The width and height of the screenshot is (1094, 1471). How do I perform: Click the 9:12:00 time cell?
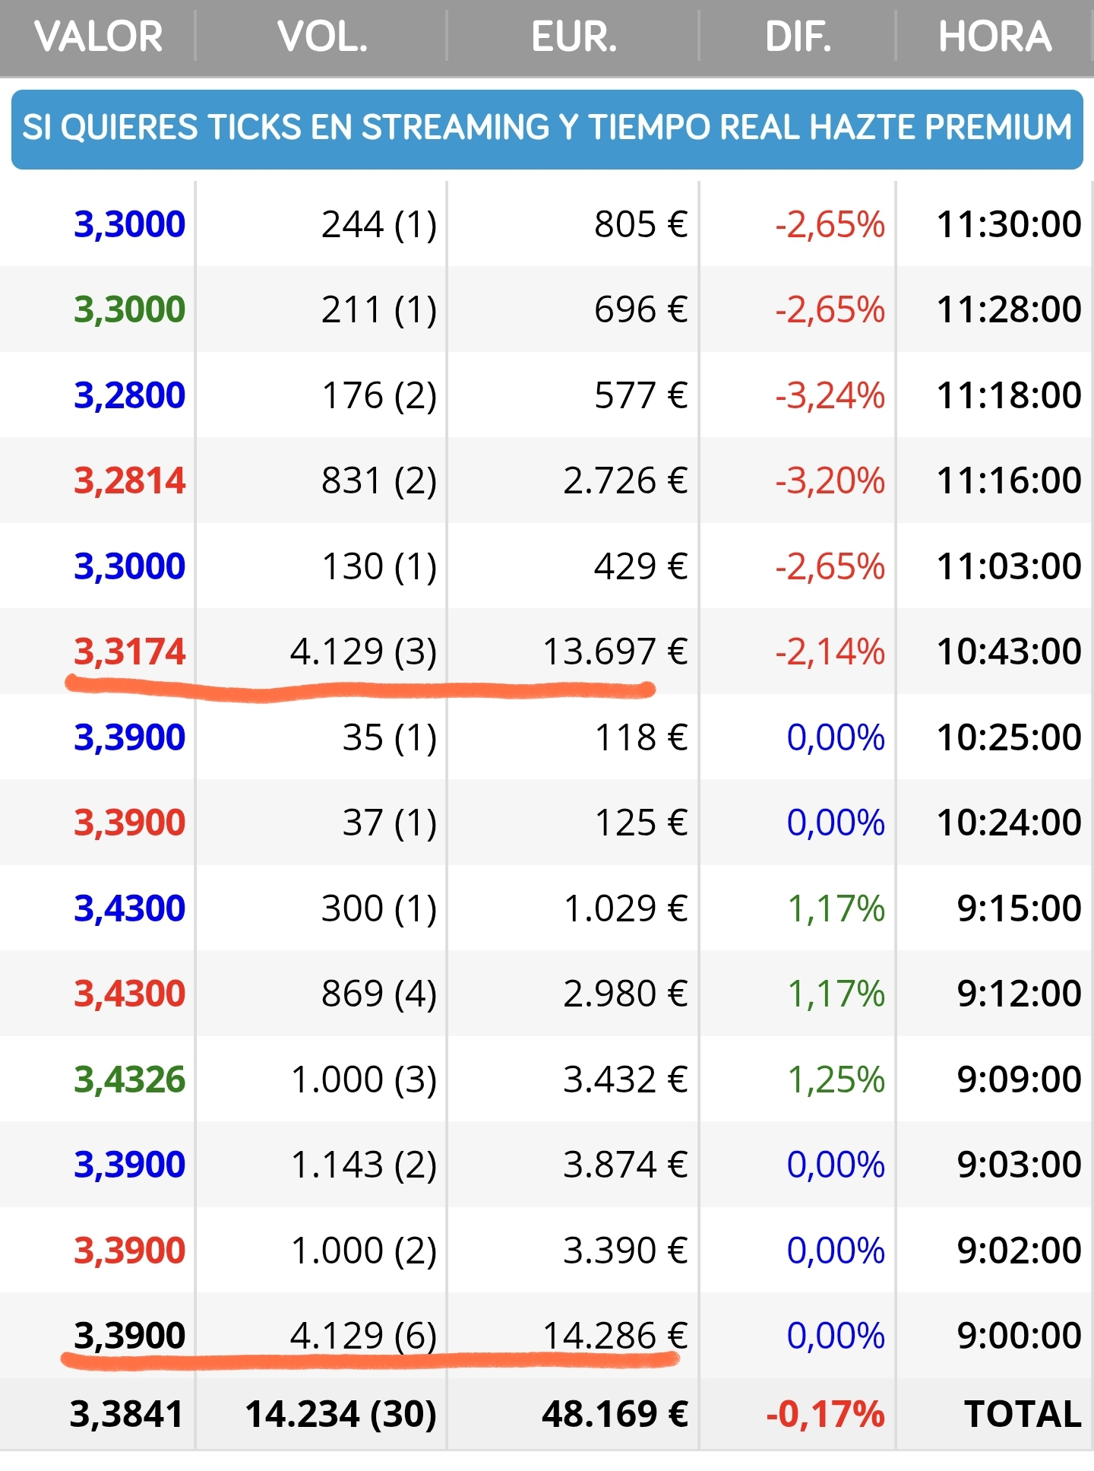pyautogui.click(x=1019, y=994)
